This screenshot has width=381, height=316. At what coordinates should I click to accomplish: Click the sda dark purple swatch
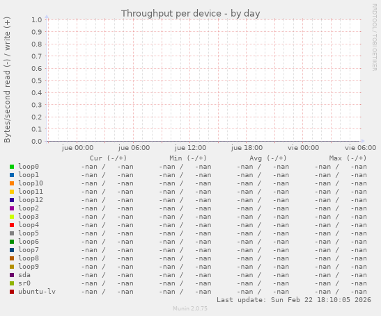[12, 275]
